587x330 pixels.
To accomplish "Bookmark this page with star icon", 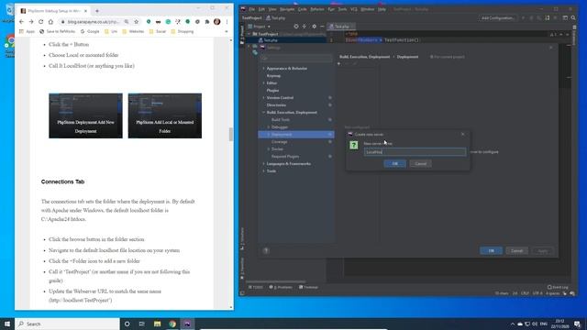I will pyautogui.click(x=137, y=22).
